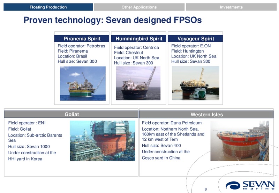
Task: Click the Goliat section header
Action: 71,114
